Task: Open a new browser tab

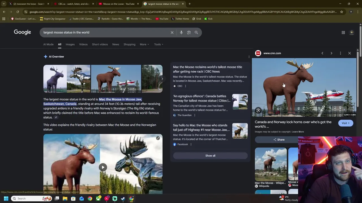Action: click(x=189, y=4)
